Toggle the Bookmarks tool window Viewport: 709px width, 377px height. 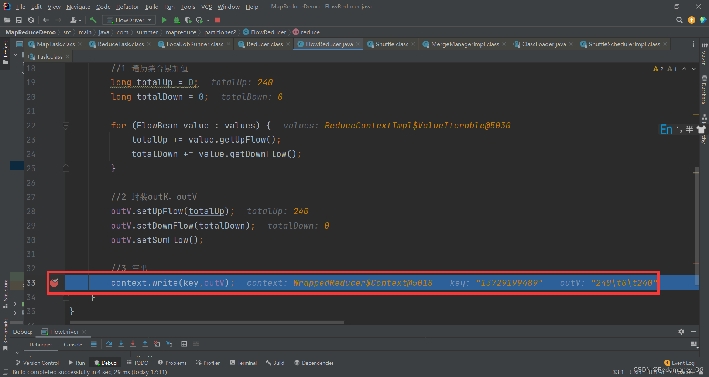click(5, 334)
